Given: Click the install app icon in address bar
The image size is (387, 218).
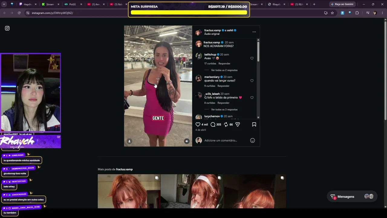Looking at the screenshot, I should tap(326, 13).
